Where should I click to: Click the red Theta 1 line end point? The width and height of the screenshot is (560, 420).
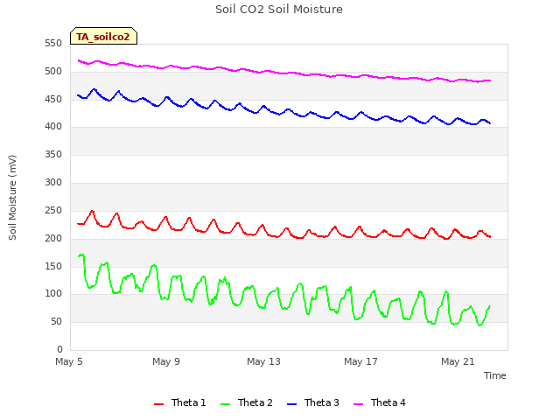click(490, 237)
